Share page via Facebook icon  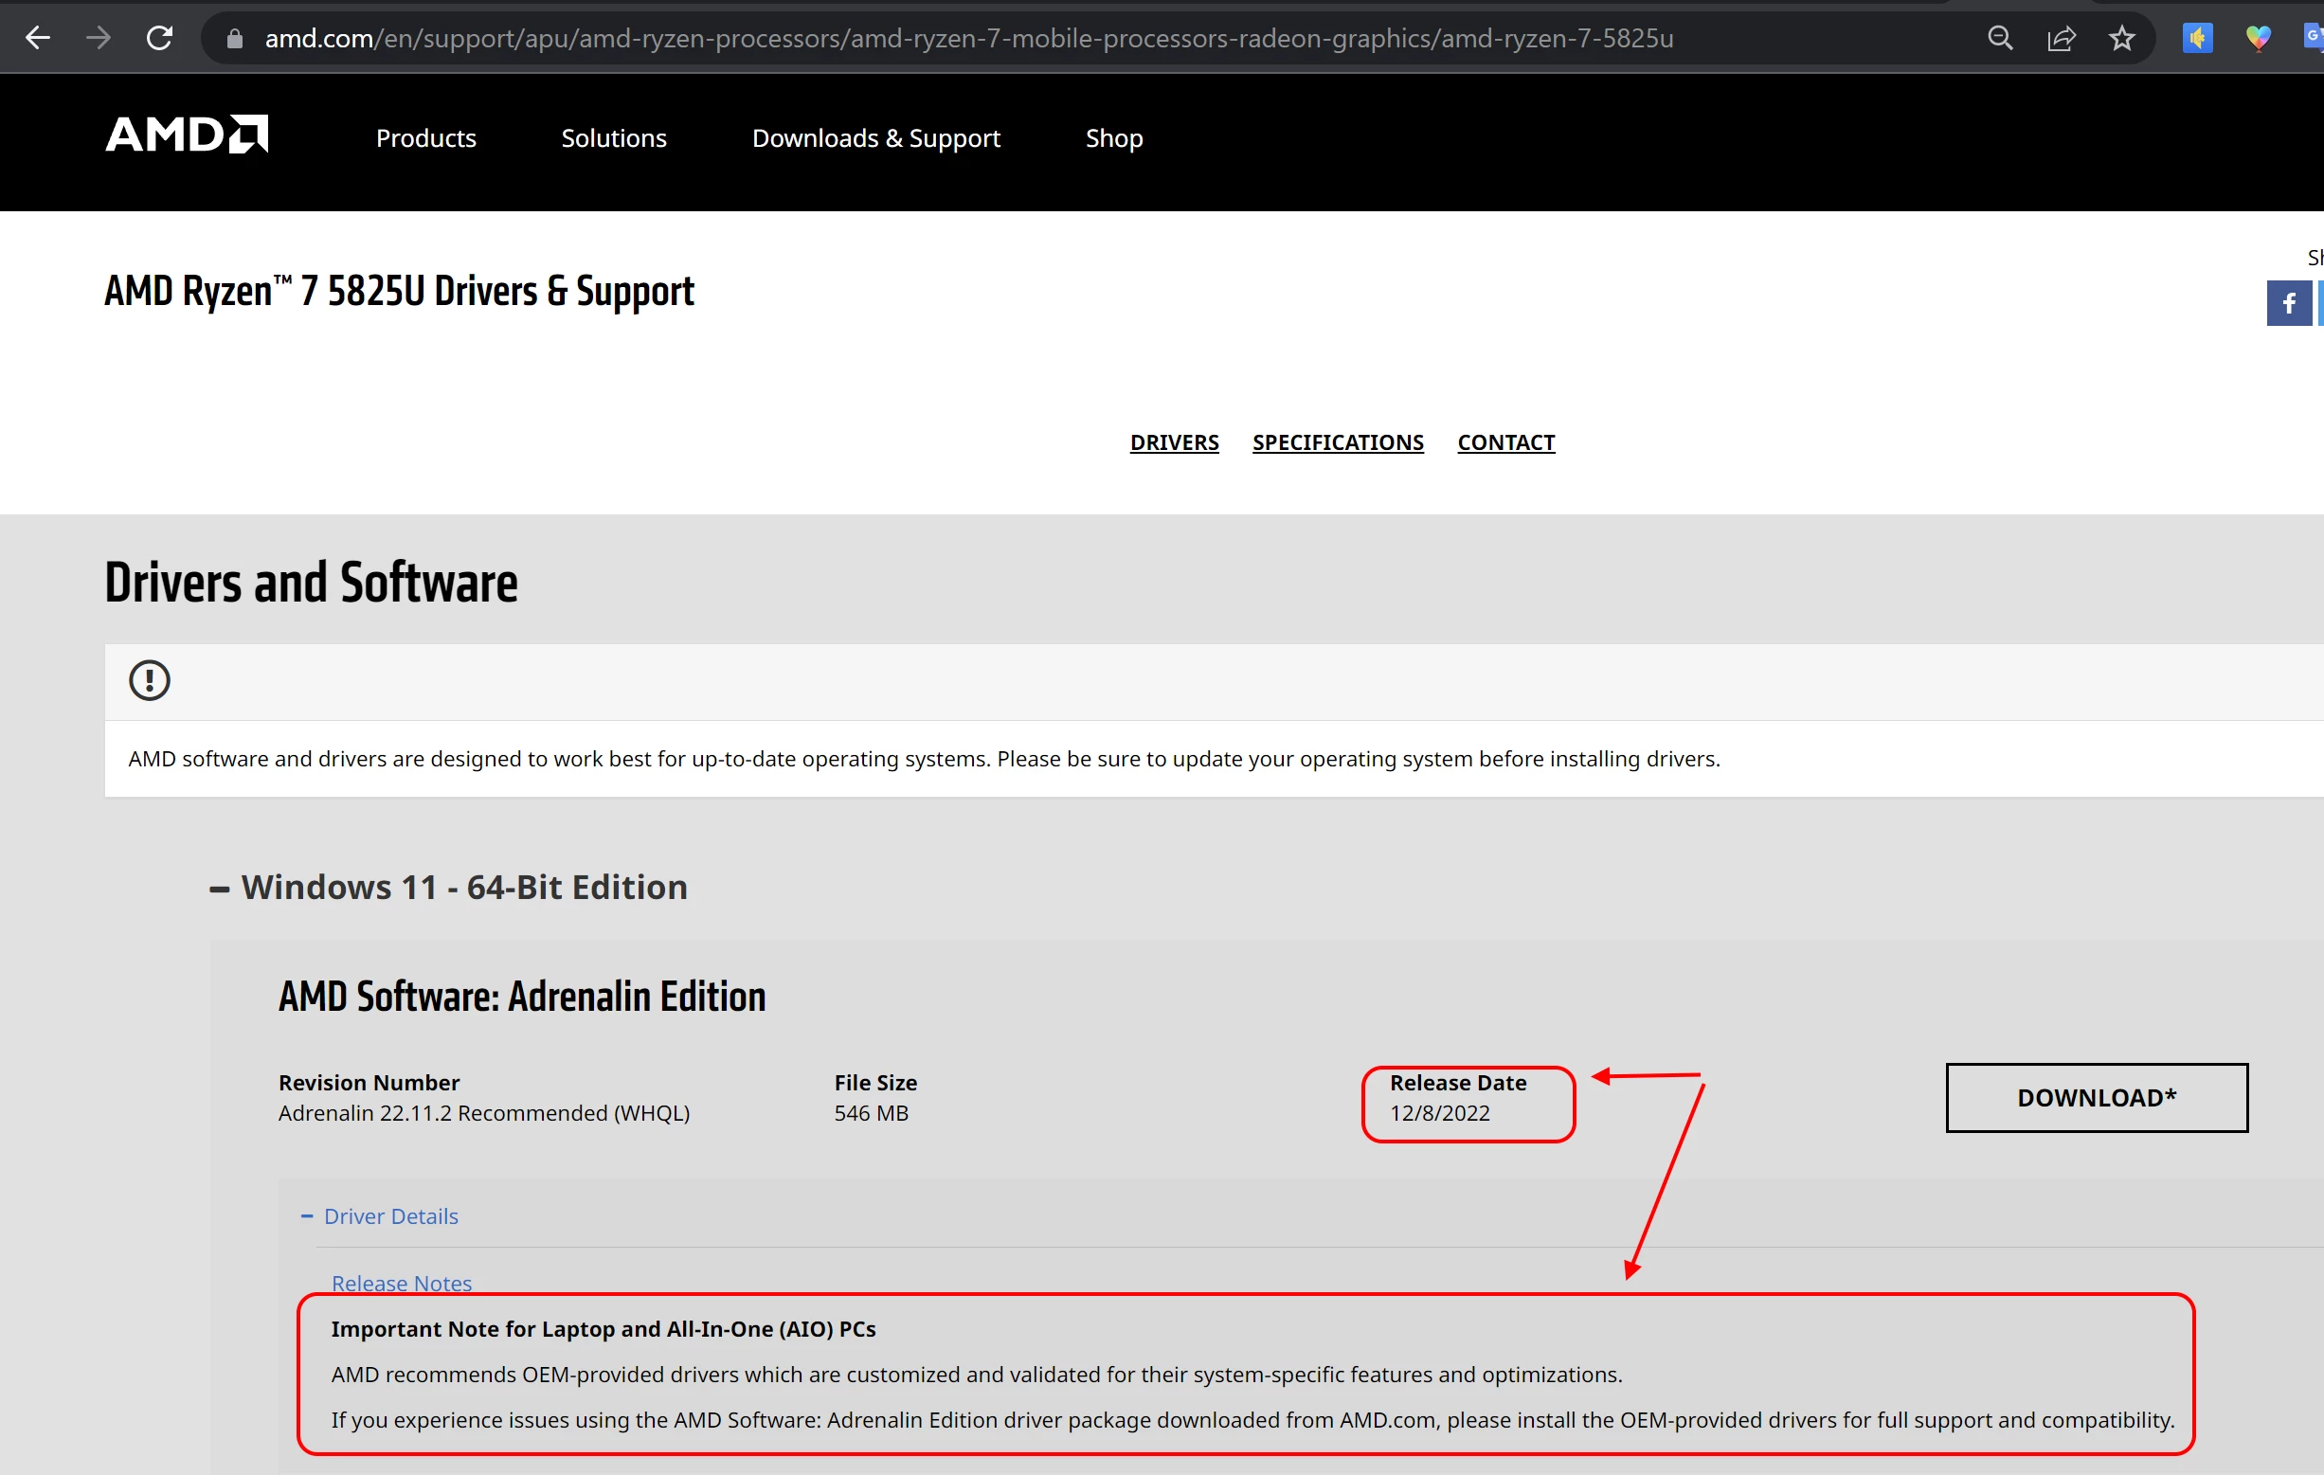pos(2287,303)
